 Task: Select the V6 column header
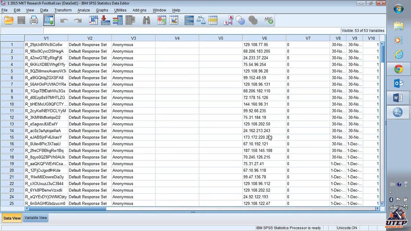[264, 38]
